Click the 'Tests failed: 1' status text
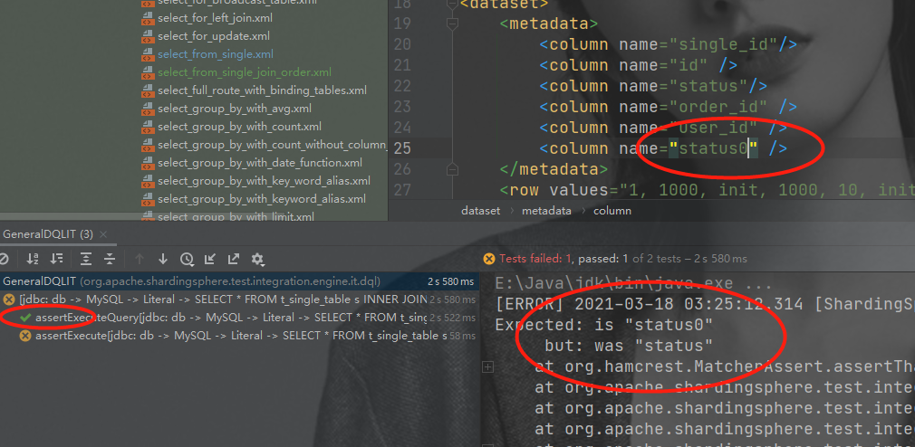Viewport: 915px width, 447px height. (536, 259)
